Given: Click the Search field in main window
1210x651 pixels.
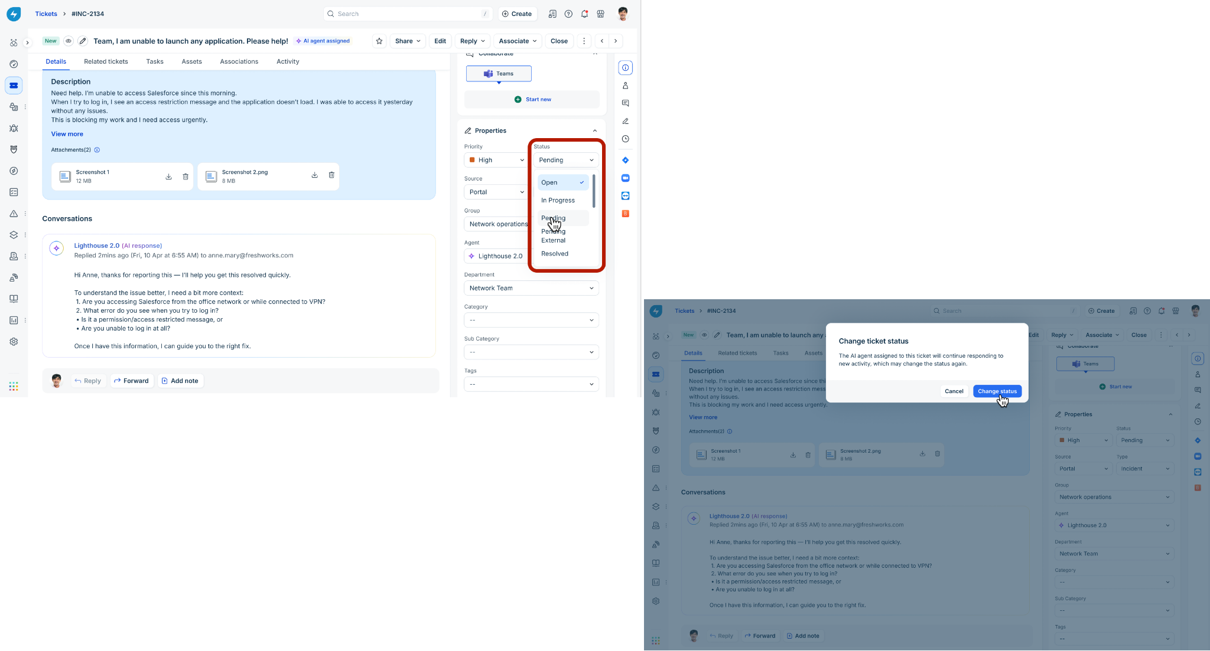Looking at the screenshot, I should (x=408, y=14).
